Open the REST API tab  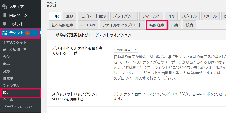(x=88, y=25)
